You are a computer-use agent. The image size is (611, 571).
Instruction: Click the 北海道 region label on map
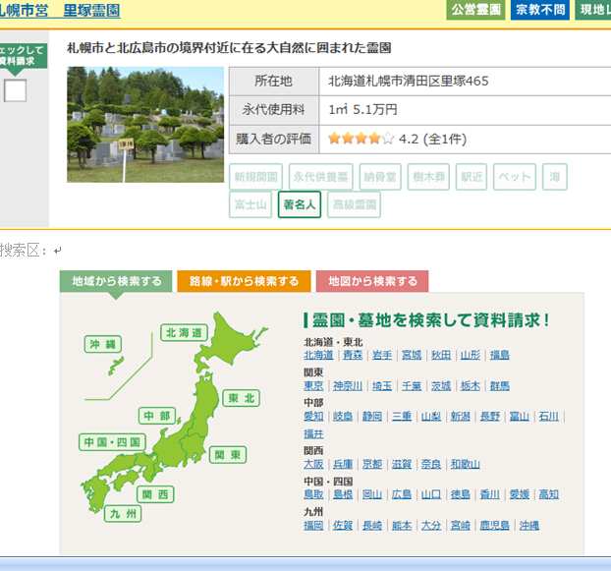(184, 333)
